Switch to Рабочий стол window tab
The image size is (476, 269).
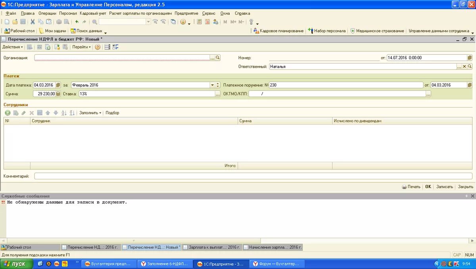31,247
